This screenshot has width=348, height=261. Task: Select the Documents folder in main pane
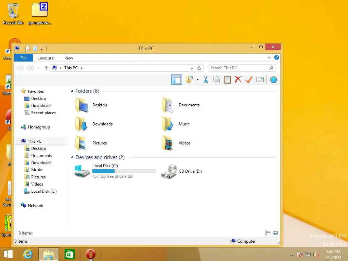point(180,105)
